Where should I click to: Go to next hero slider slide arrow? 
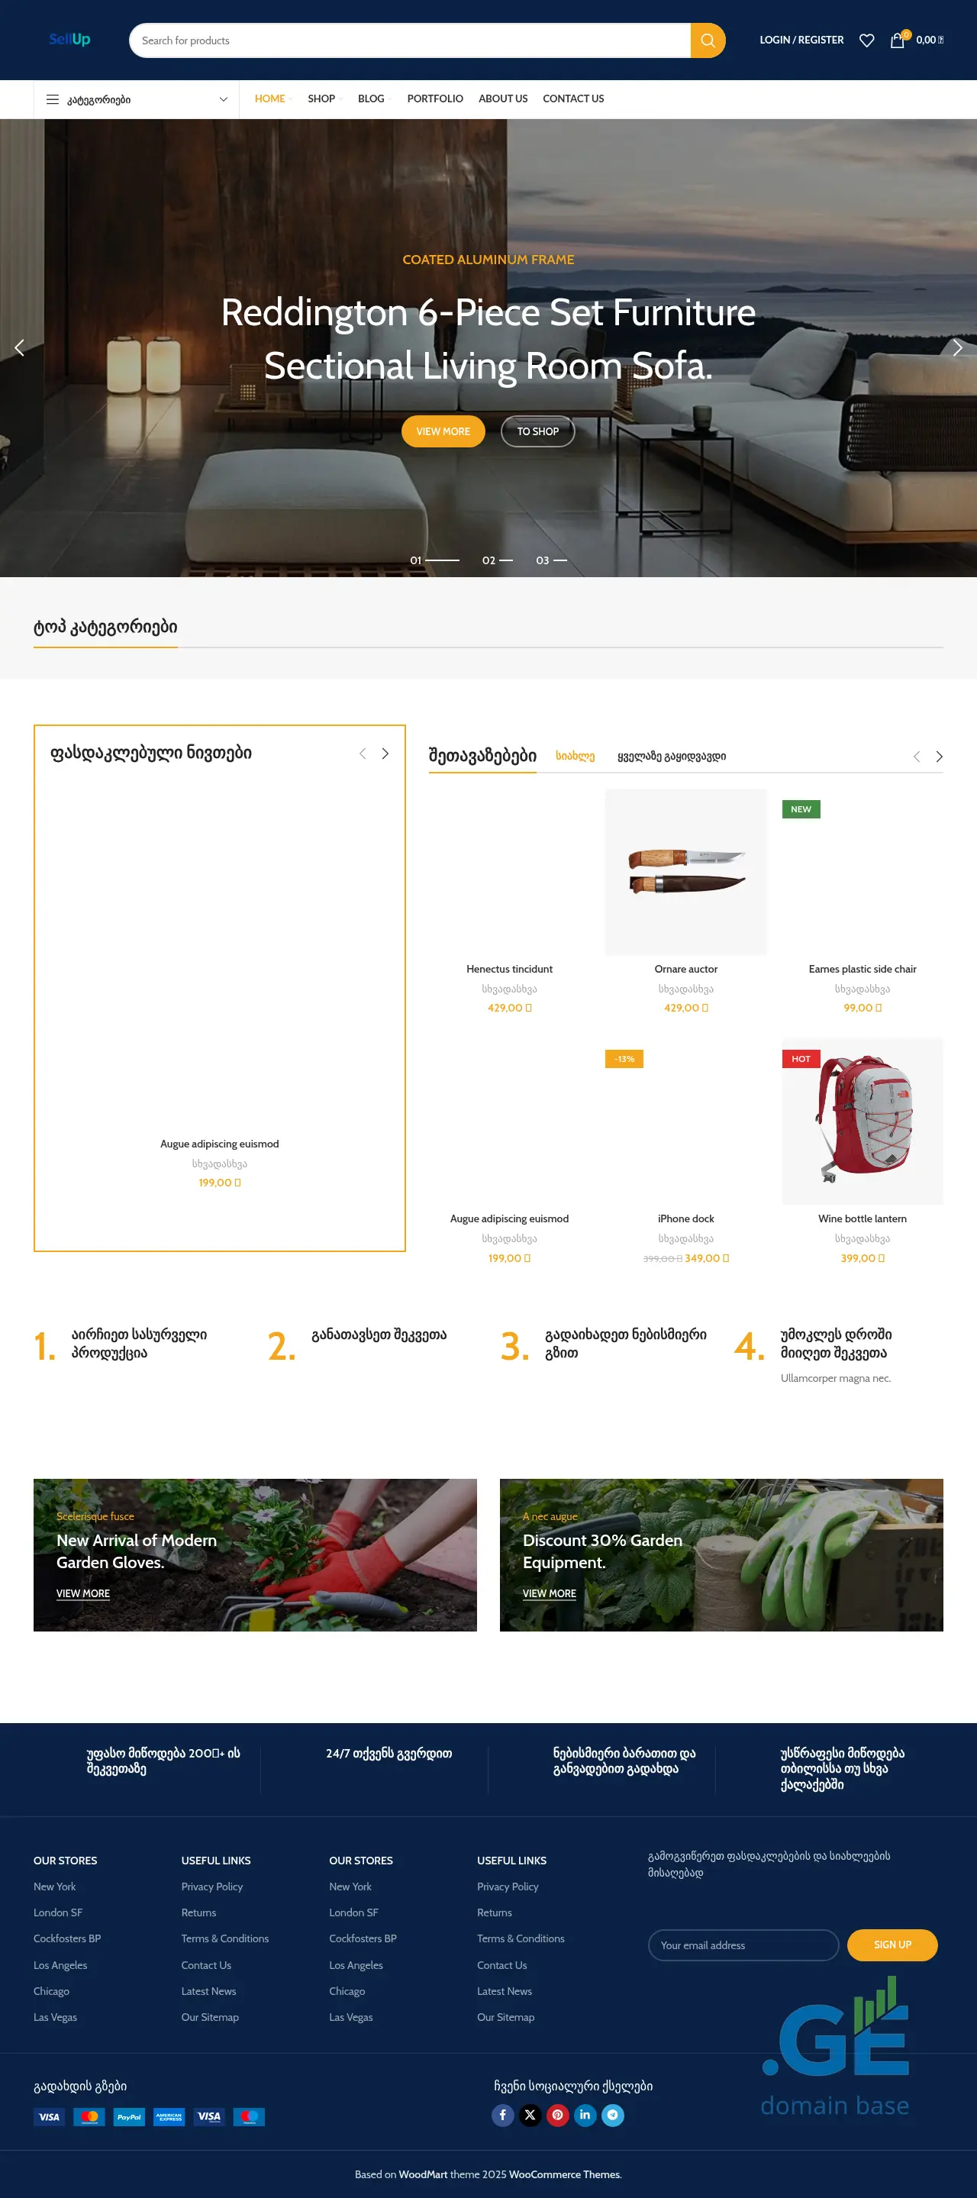pyautogui.click(x=957, y=347)
